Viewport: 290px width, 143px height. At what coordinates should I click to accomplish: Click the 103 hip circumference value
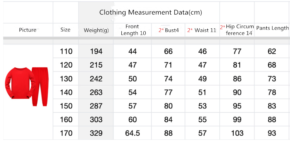point(237,133)
